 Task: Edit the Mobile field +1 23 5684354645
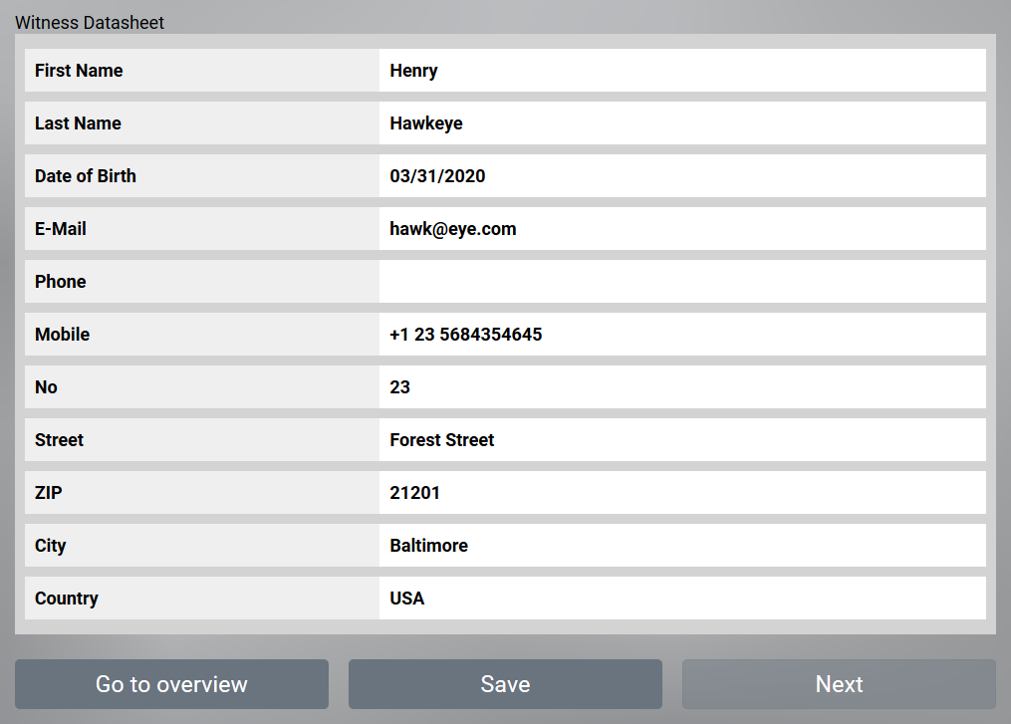682,335
